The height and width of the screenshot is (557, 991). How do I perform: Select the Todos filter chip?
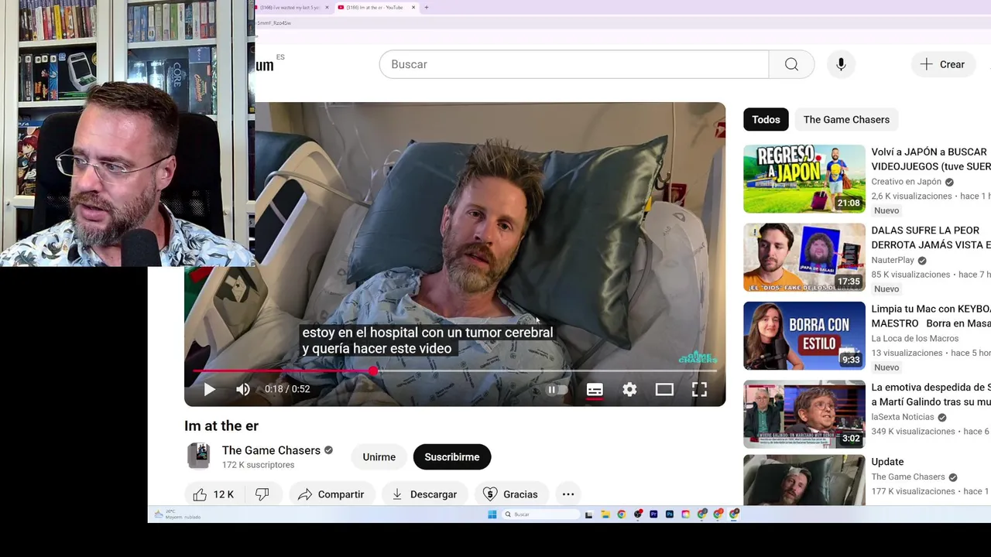pos(766,119)
